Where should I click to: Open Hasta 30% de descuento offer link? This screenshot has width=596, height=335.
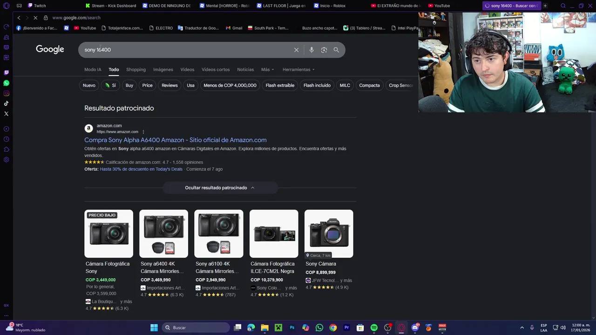141,169
